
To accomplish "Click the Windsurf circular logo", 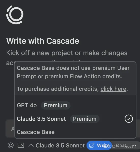I will (15, 15).
